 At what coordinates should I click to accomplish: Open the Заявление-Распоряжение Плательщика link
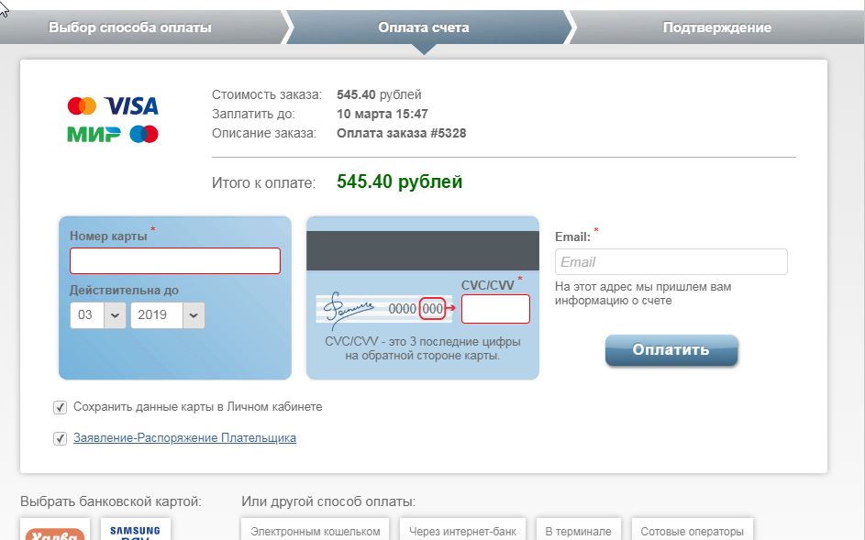click(x=184, y=438)
